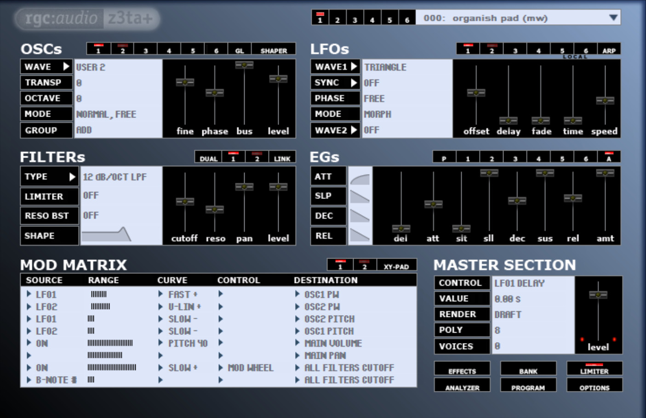Toggle the filter LIMITER setting
Screen dimensions: 646x418
[x=49, y=196]
